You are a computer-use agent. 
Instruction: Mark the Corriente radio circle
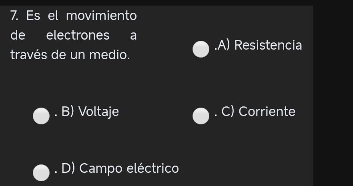click(201, 116)
